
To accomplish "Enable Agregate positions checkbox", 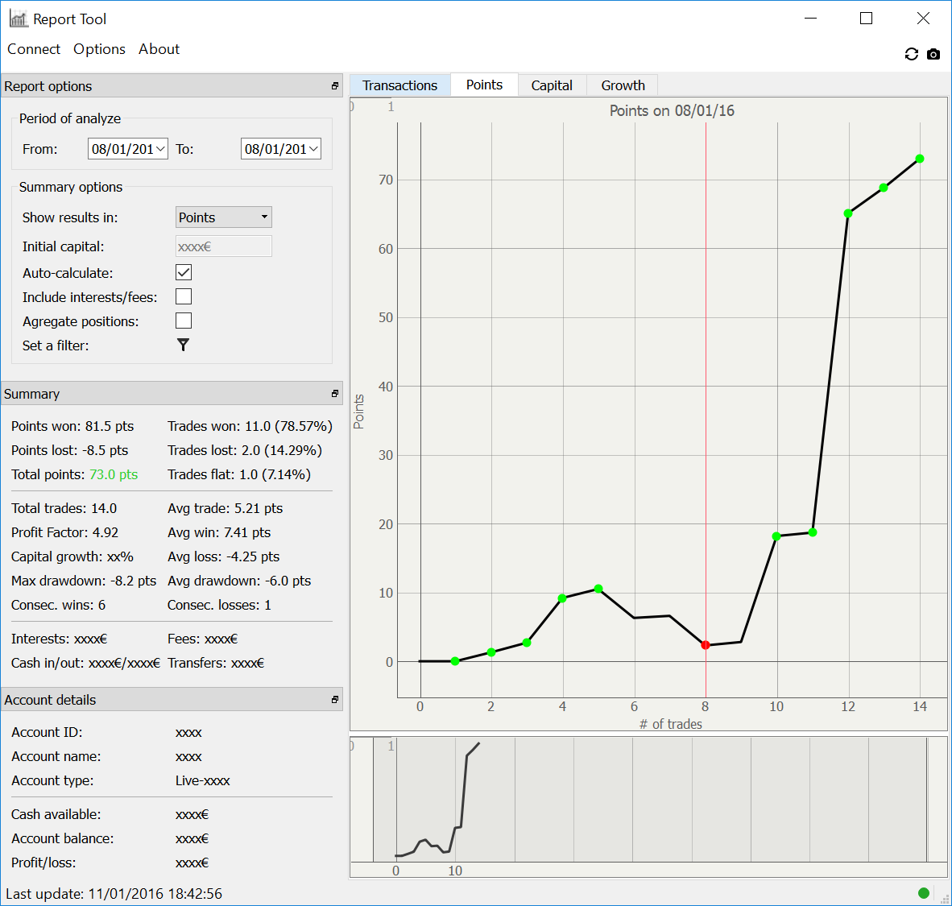I will [x=184, y=321].
